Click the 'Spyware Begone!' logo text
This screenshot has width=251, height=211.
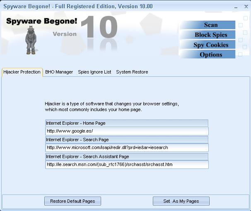click(x=41, y=21)
